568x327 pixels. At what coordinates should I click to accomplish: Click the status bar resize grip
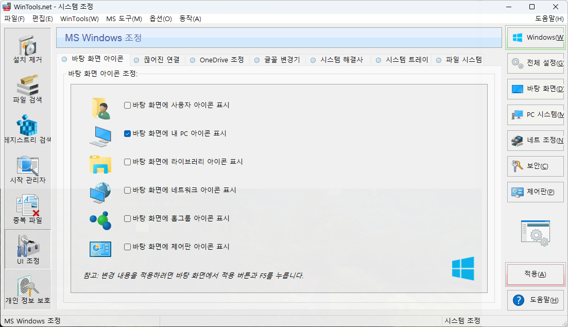564,323
